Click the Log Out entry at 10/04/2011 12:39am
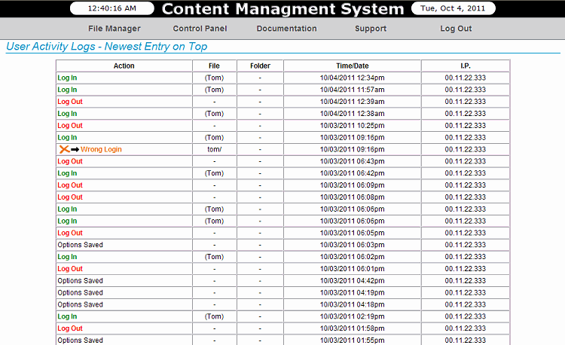Image resolution: width=565 pixels, height=345 pixels. (x=70, y=102)
